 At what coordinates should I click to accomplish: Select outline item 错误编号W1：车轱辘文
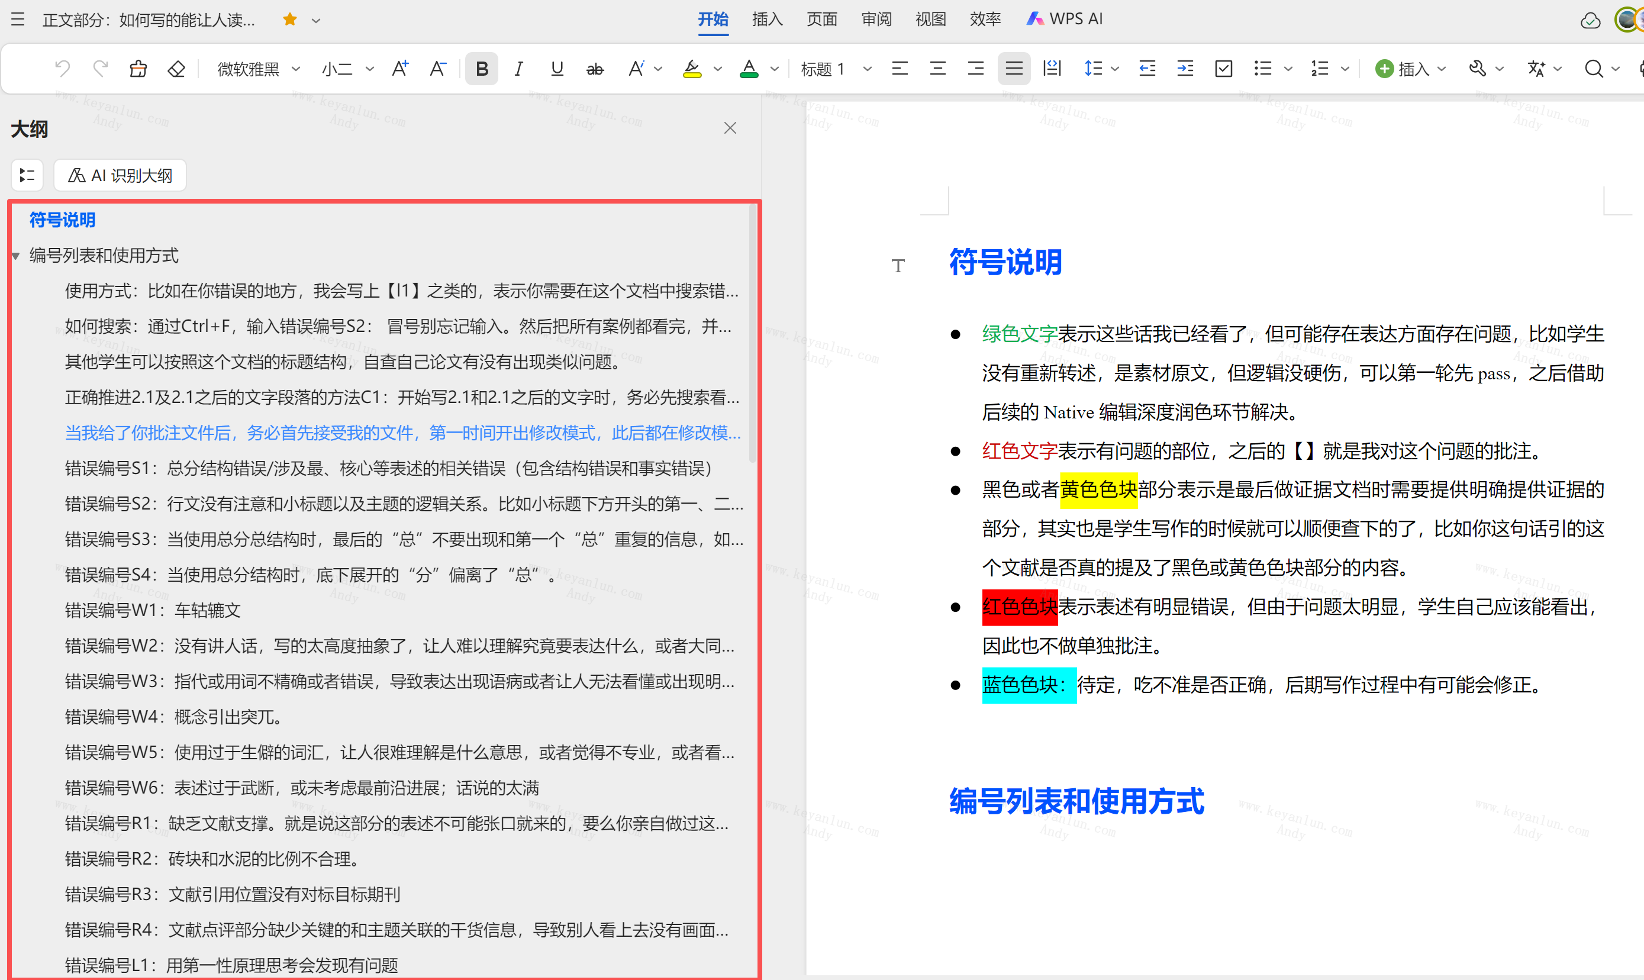[153, 611]
